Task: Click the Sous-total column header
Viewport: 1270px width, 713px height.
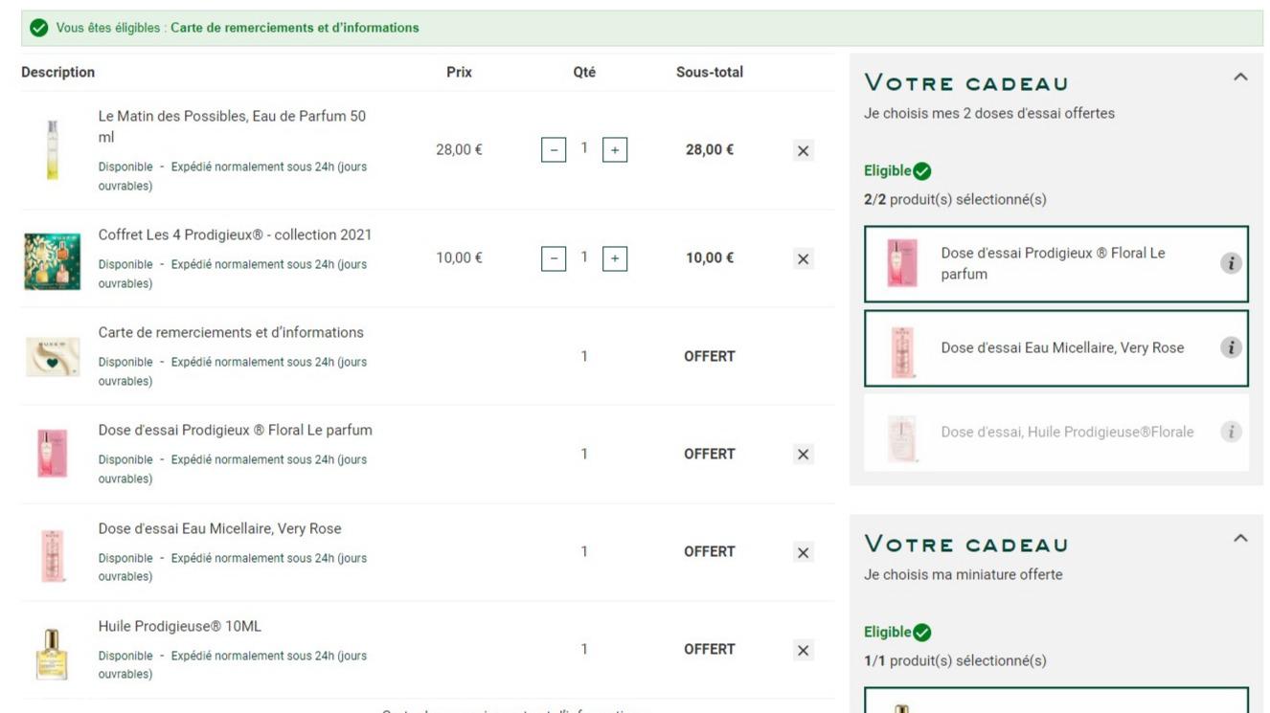Action: [710, 73]
